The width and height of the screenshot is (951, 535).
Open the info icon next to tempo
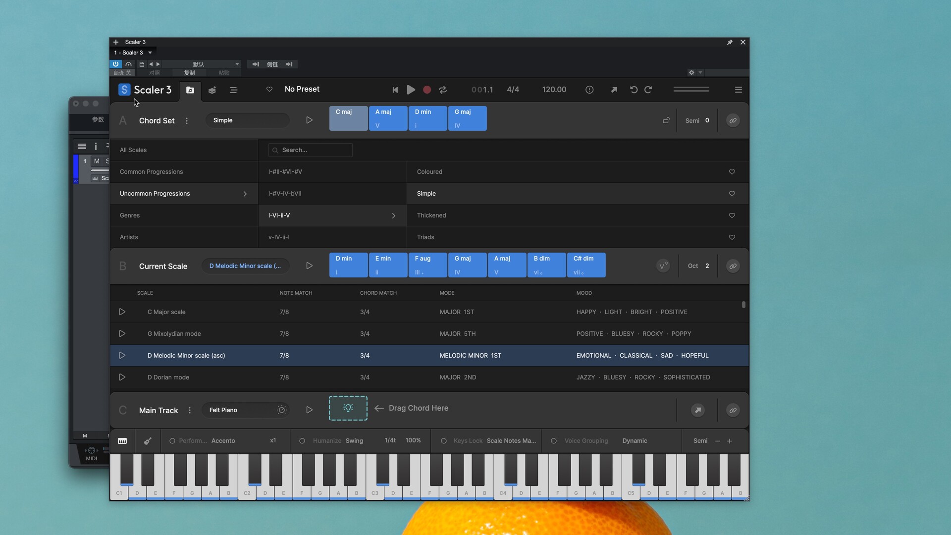589,90
